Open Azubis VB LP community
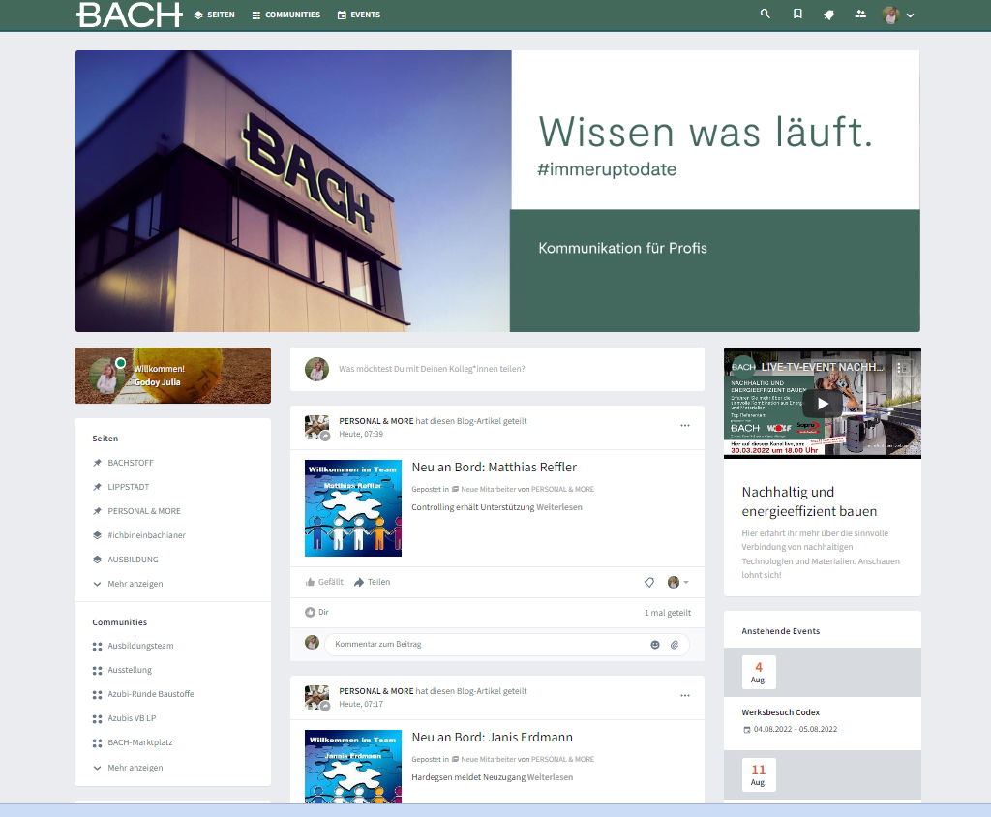 click(132, 718)
